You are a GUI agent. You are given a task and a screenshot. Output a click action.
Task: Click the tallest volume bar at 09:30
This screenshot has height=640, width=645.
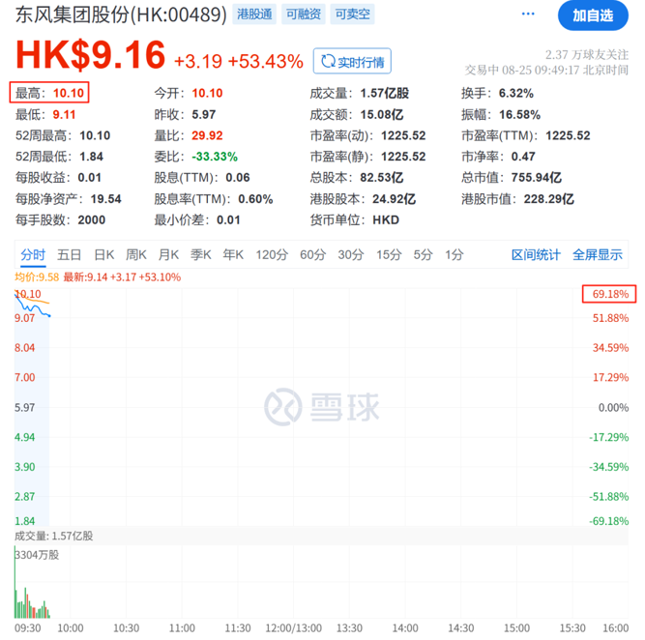point(15,582)
